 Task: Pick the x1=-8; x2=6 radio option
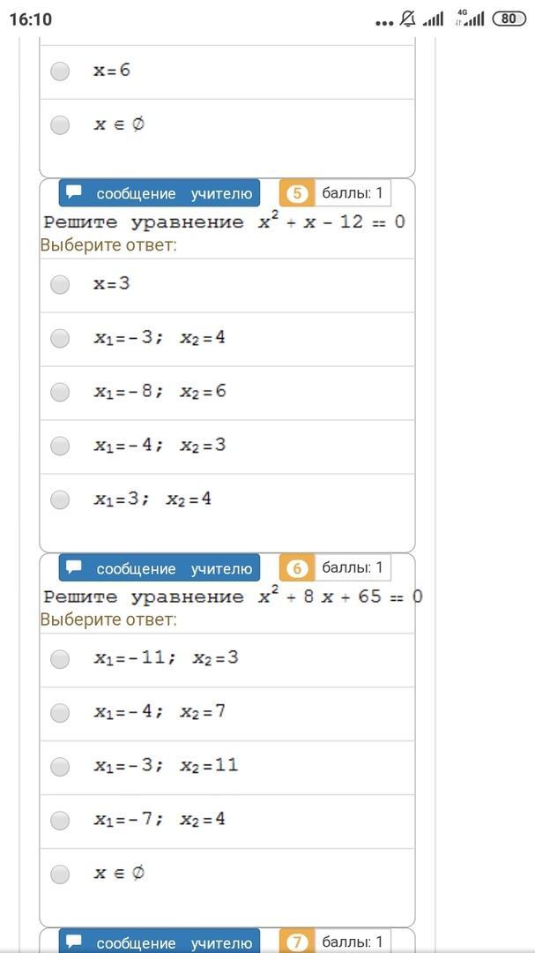pos(60,392)
